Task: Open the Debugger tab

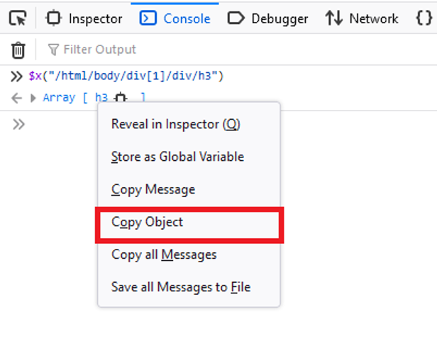Action: tap(268, 18)
